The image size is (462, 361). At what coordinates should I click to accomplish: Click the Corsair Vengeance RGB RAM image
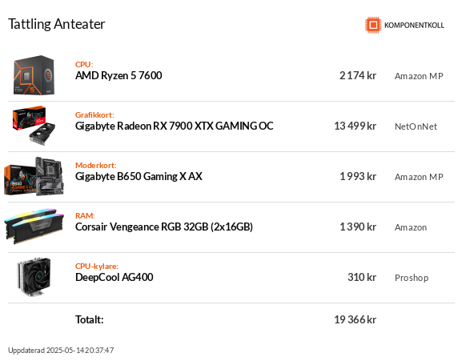click(x=34, y=227)
